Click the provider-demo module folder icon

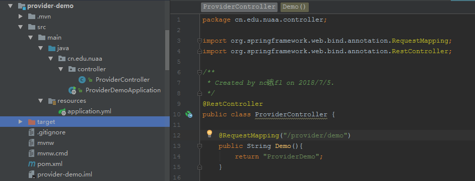22,6
